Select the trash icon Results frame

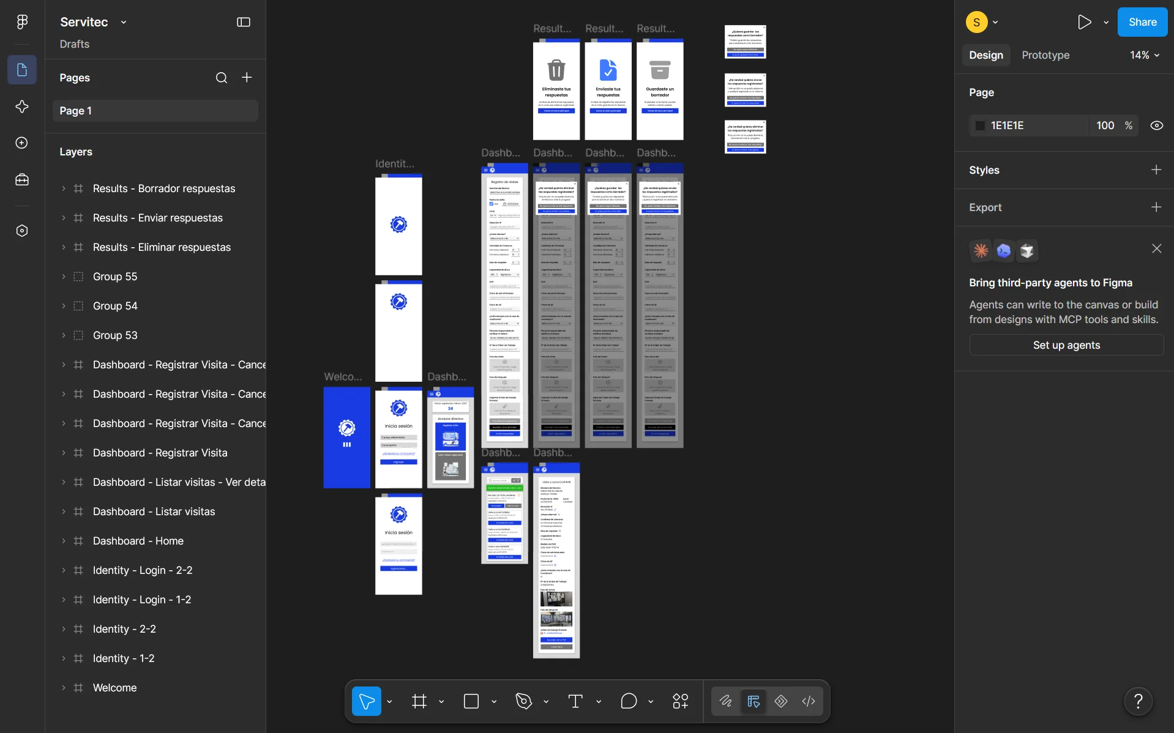click(556, 90)
